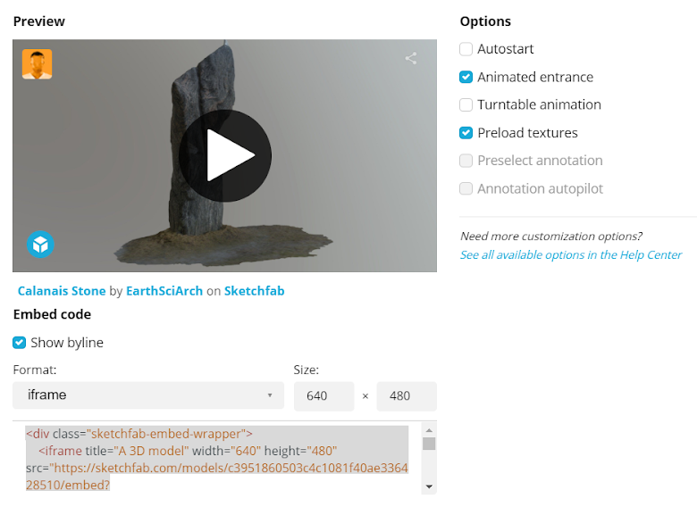Uncheck Preload textures option
The image size is (697, 507).
point(466,133)
